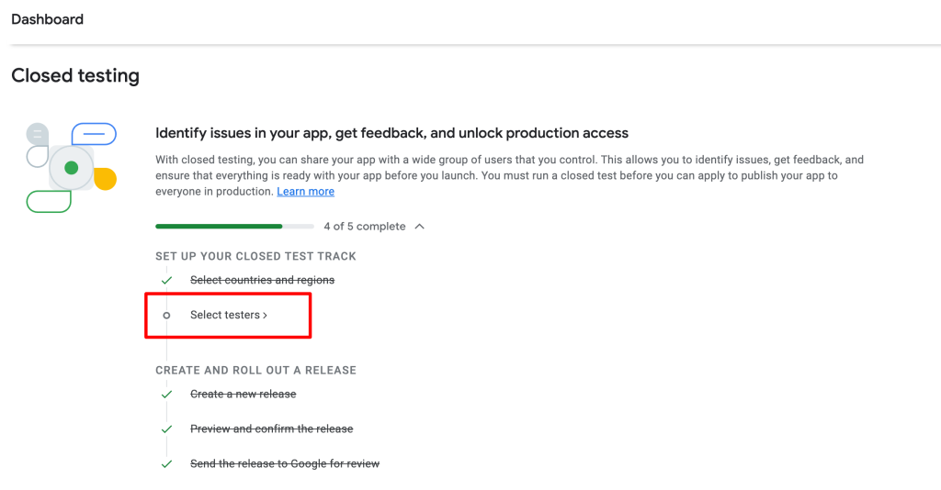
Task: Open the Learn more link
Action: pyautogui.click(x=305, y=192)
